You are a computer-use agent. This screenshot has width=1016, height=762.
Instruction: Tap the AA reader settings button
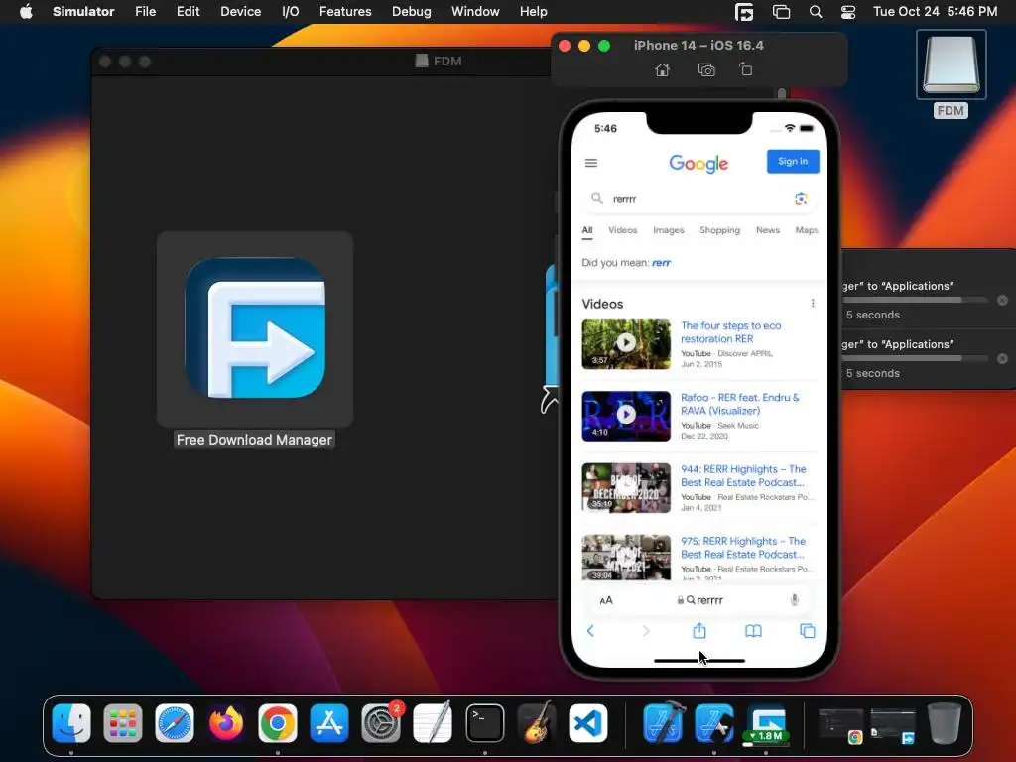[606, 600]
